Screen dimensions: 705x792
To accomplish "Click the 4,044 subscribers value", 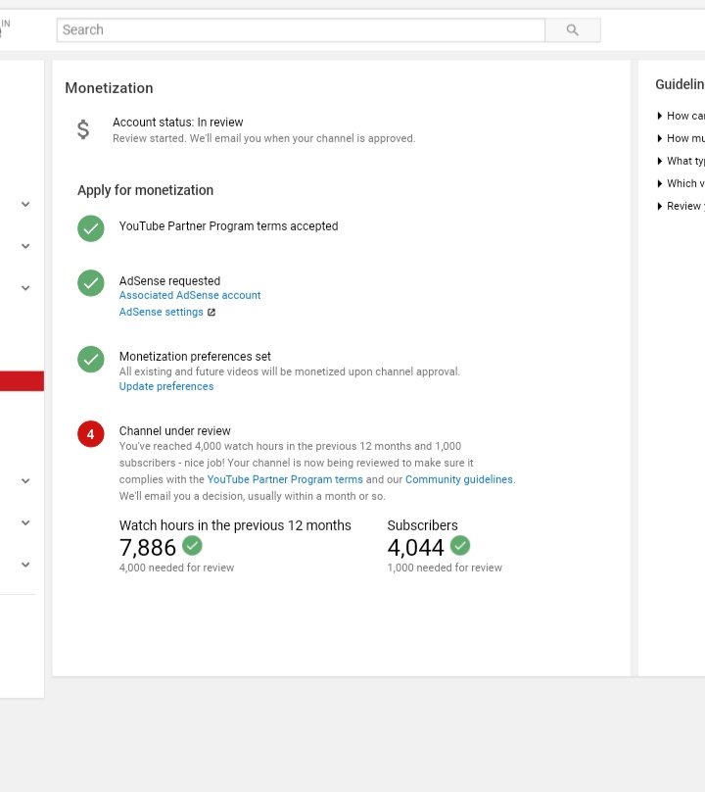I will [415, 548].
